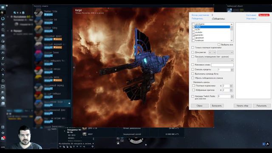Click the red 'Выключен' status label

click(264, 15)
